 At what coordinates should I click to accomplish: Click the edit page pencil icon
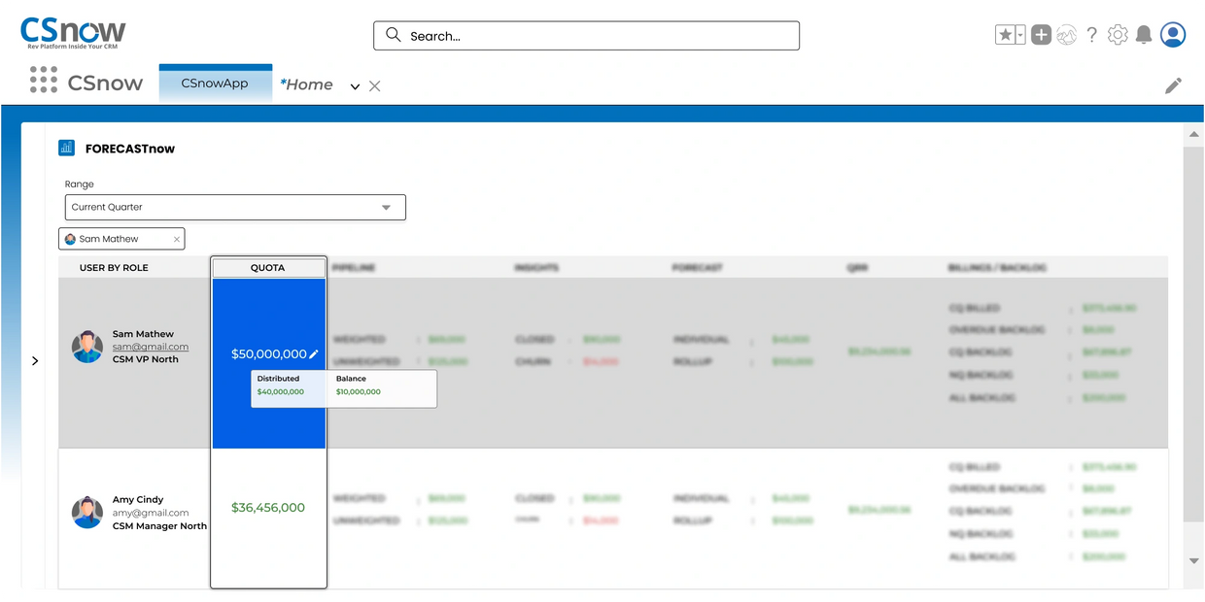coord(1174,85)
